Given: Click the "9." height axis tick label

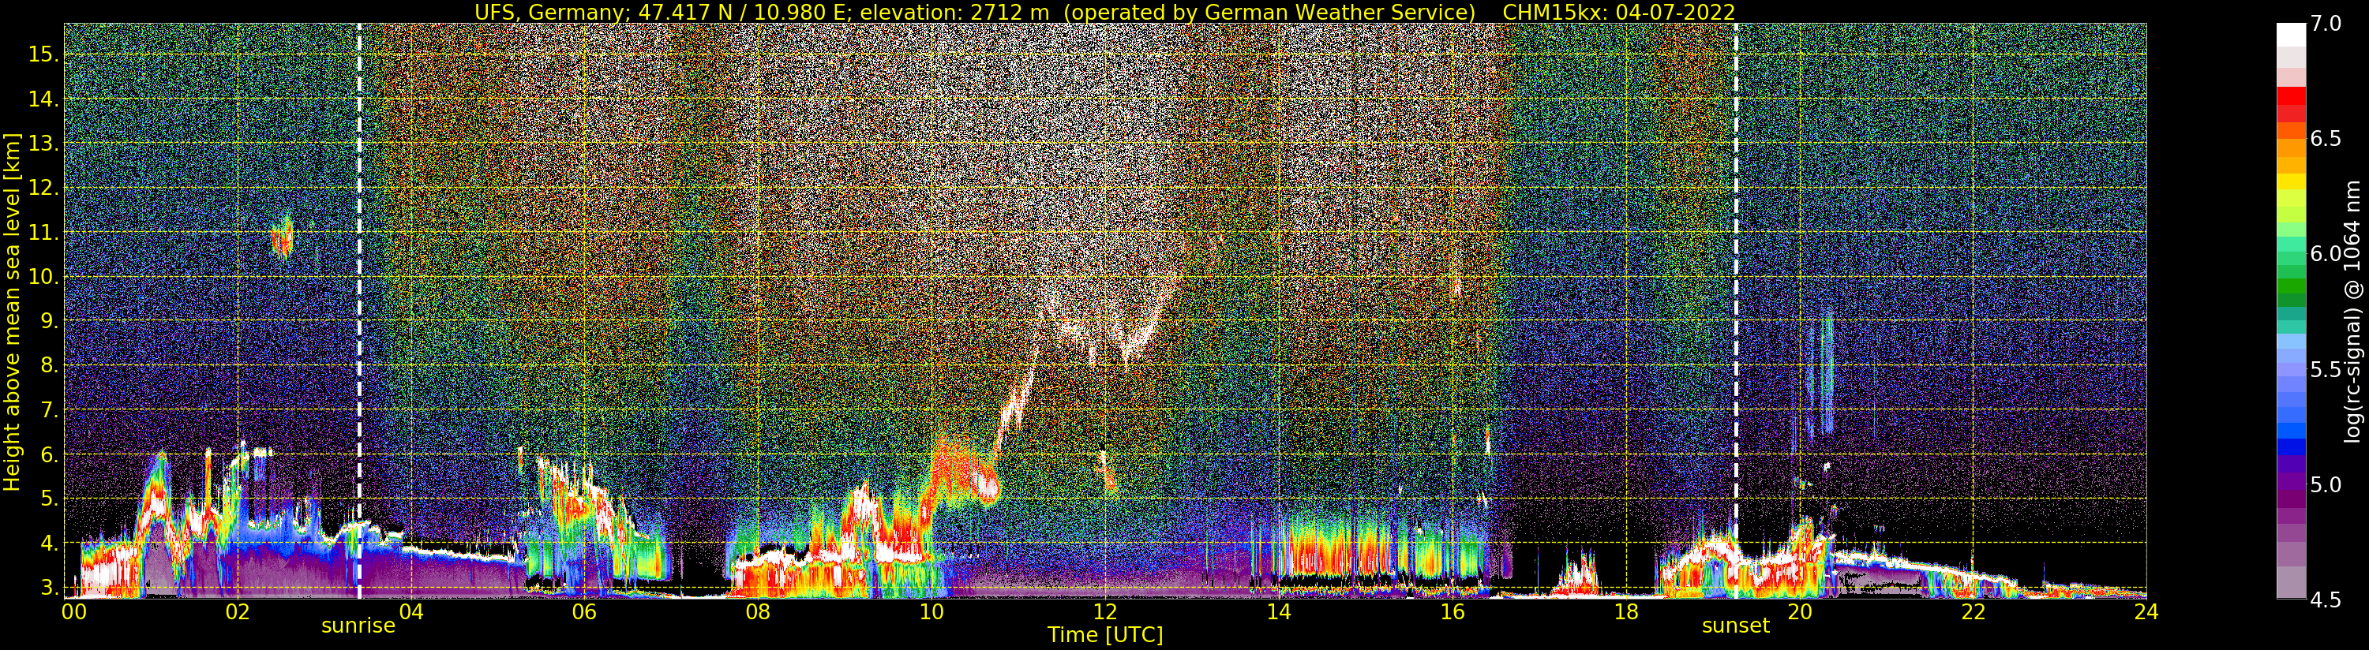Looking at the screenshot, I should pos(49,321).
